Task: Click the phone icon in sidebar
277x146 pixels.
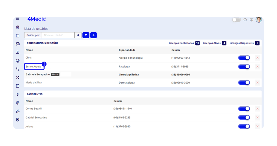Action: click(x=18, y=69)
